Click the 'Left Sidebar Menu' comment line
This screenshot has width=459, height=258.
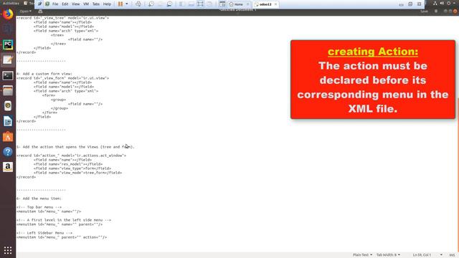[44, 233]
